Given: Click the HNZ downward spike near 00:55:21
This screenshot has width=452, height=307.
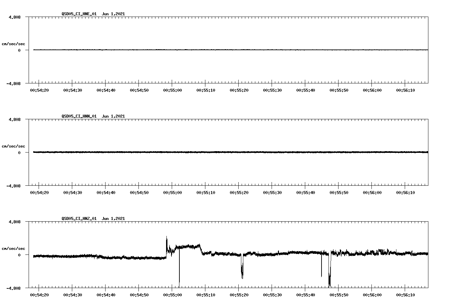Looking at the screenshot, I should click(x=242, y=267).
